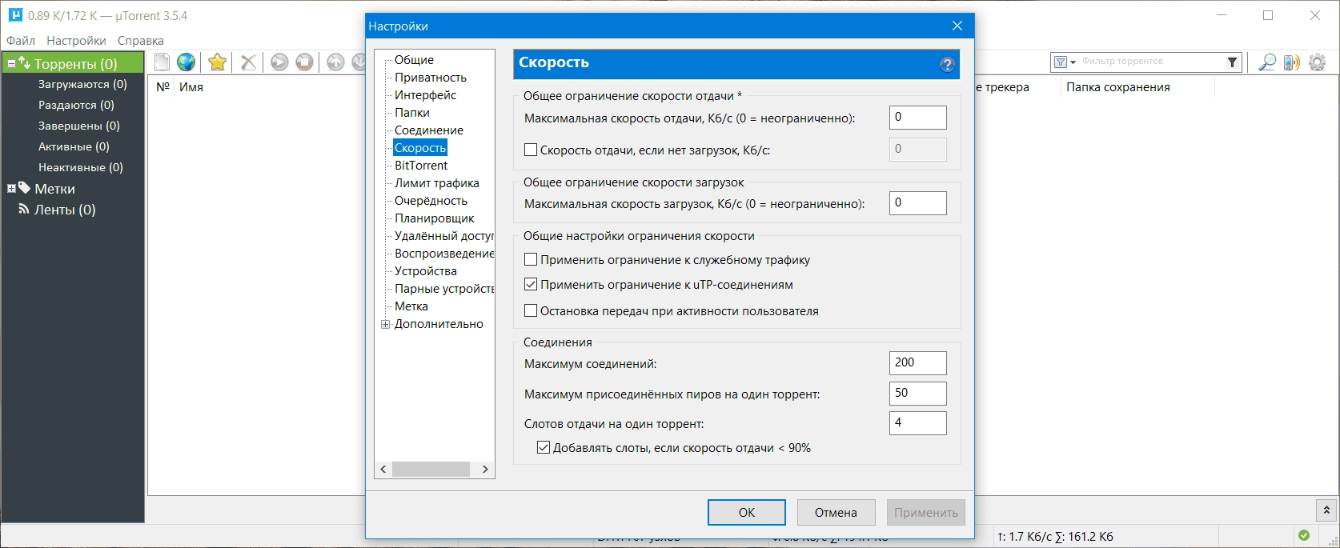Click the gear settings icon in main toolbar
The height and width of the screenshot is (548, 1340).
(x=1318, y=62)
